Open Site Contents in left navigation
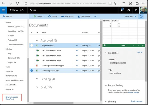Screen dimensions: 148x105 click(x=10, y=85)
